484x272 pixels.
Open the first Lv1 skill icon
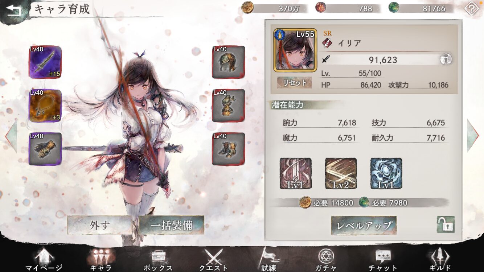pos(296,173)
